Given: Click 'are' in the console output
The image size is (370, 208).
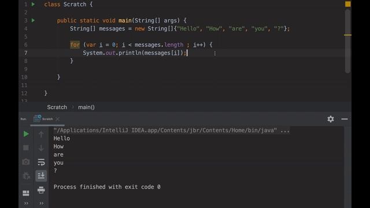Looking at the screenshot, I should (58, 155).
